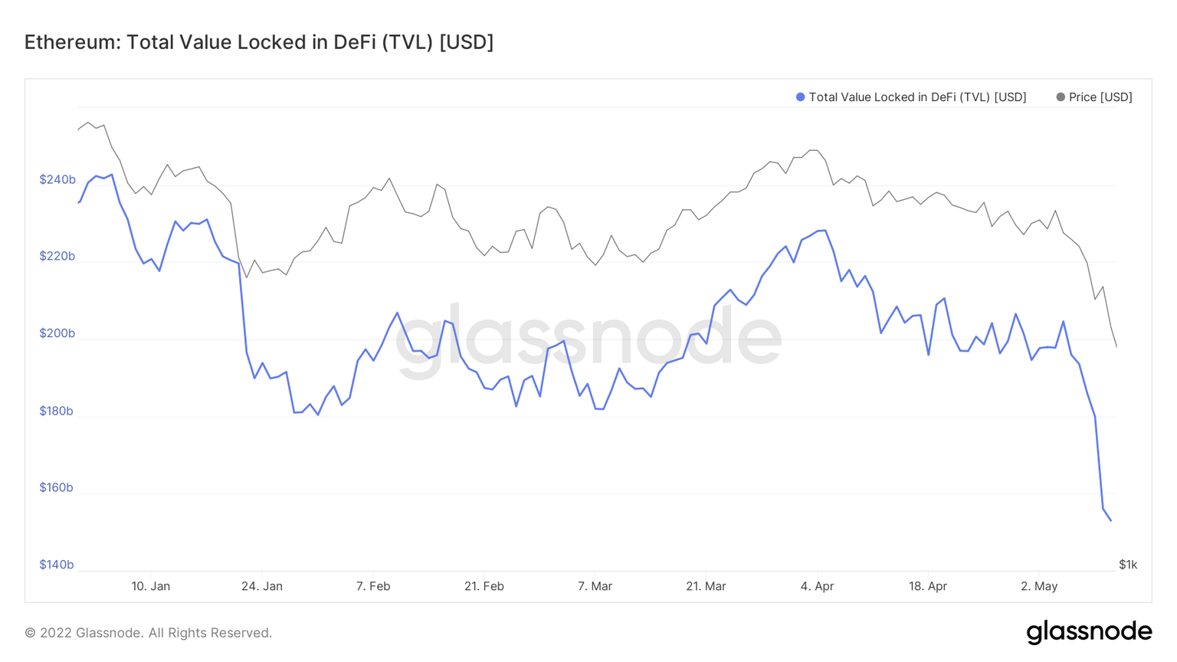Click the copyright 2022 Glassnode text
Image resolution: width=1177 pixels, height=662 pixels.
click(x=149, y=633)
